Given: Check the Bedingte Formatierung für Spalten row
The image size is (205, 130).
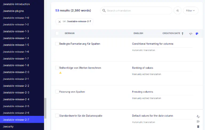Looking at the screenshot, I should pyautogui.click(x=57, y=44).
